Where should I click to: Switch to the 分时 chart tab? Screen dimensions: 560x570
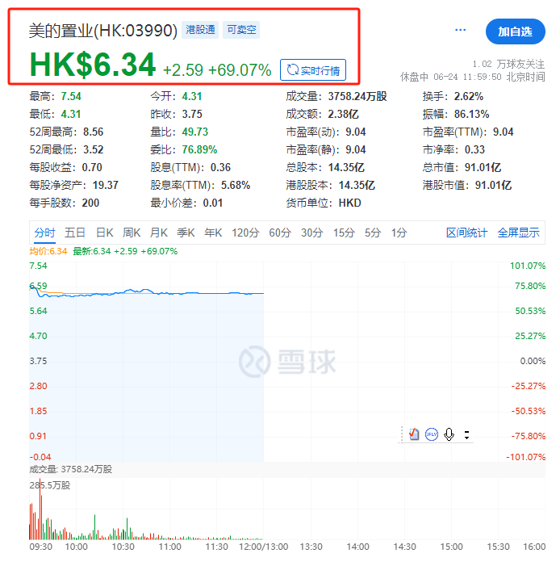pyautogui.click(x=44, y=233)
